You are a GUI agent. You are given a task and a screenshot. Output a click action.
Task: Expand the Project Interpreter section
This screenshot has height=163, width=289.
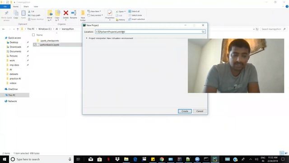point(87,38)
